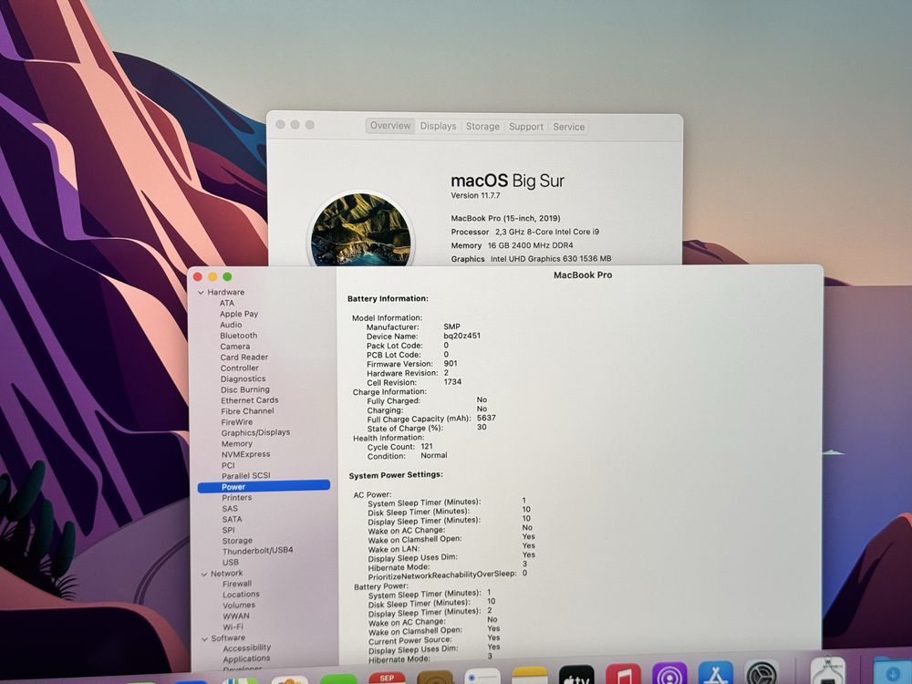The height and width of the screenshot is (684, 912).
Task: Select Controller in the sidebar
Action: point(240,368)
